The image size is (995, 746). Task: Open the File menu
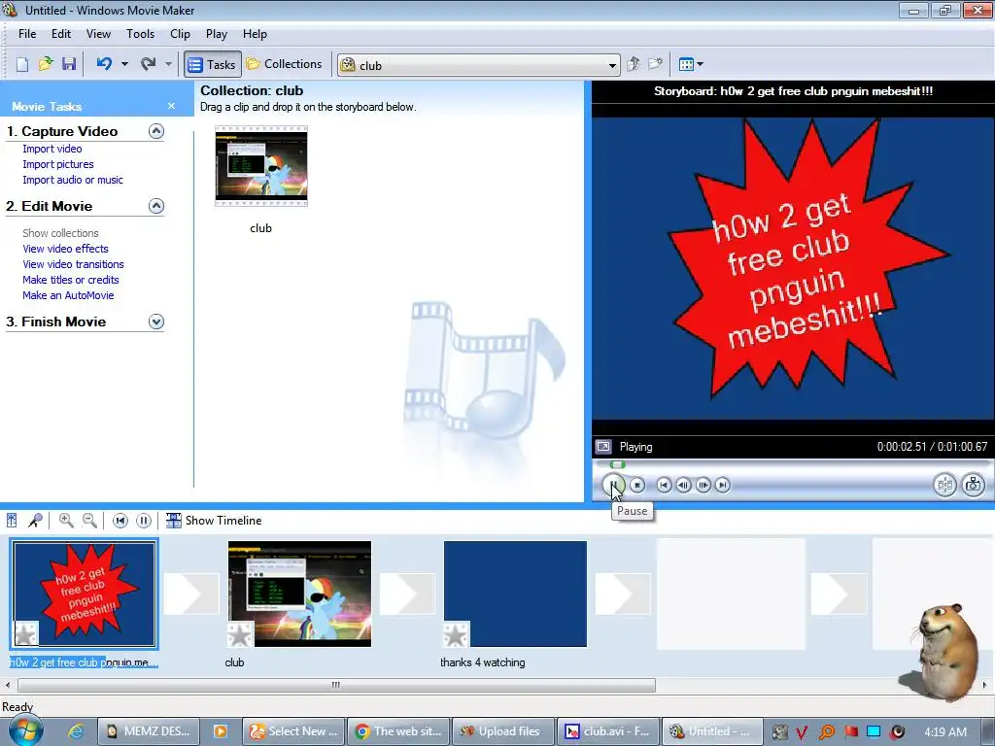tap(27, 34)
